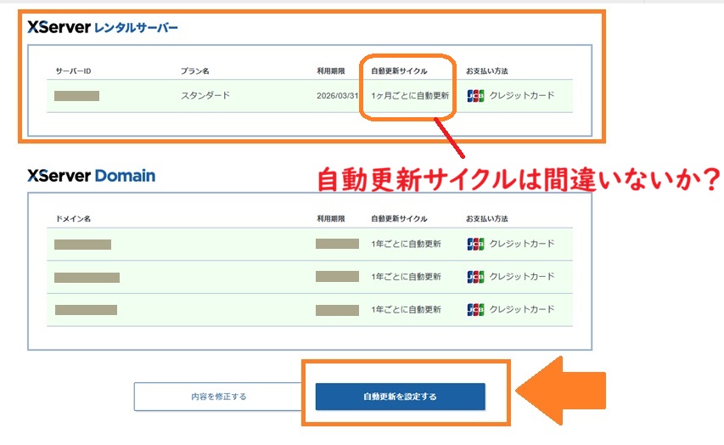Click the JCB logo in the third domain row
Image resolution: width=724 pixels, height=445 pixels.
pos(475,310)
